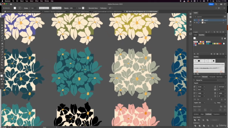Open the Window menu
Viewport: 228px width, 128px height.
(47, 1)
